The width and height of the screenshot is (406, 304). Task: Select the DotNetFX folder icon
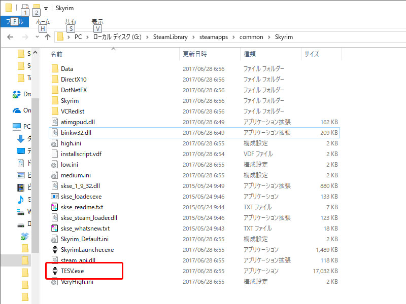[x=55, y=90]
